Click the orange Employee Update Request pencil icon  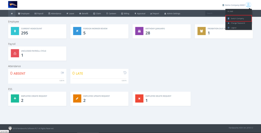pos(77,98)
